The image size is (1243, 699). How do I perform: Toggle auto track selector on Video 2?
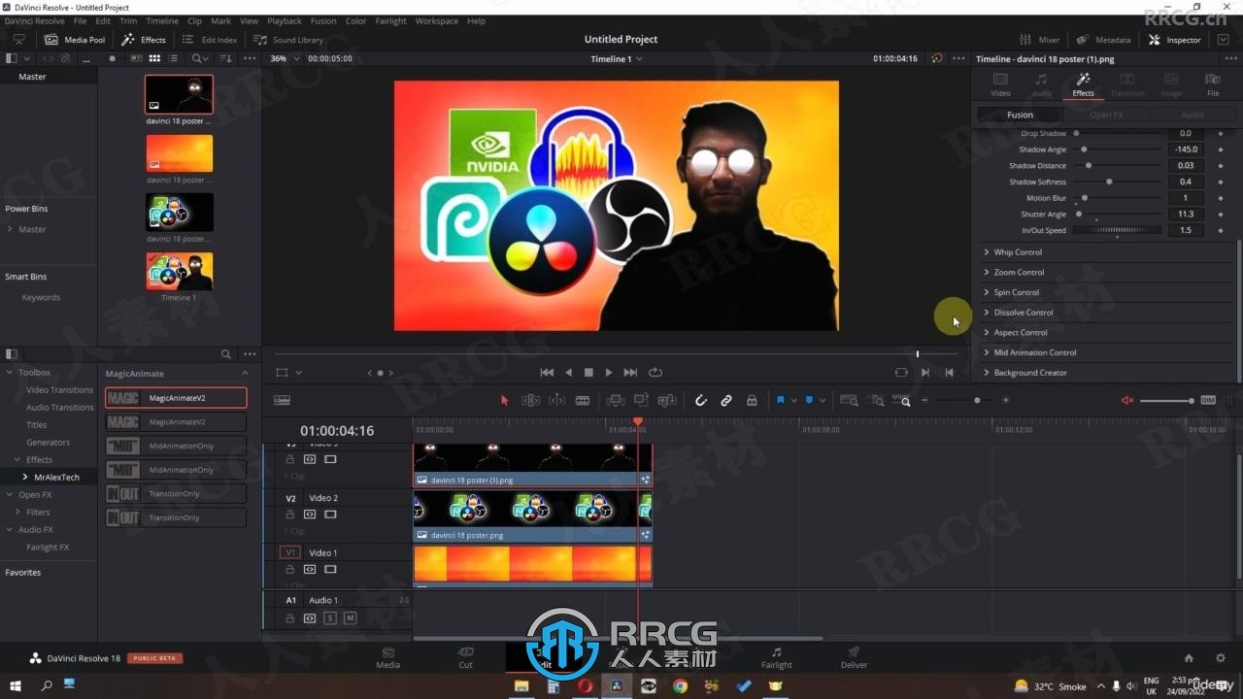click(x=310, y=515)
